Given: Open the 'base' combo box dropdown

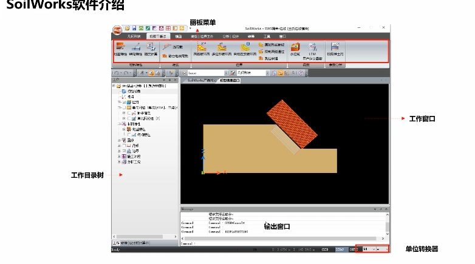Looking at the screenshot, I should [226, 73].
